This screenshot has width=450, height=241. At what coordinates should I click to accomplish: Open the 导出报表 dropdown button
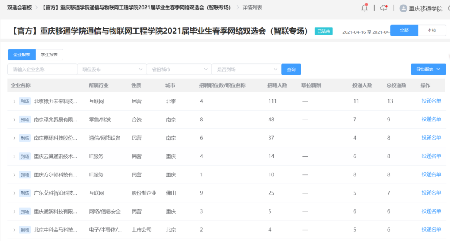(428, 69)
